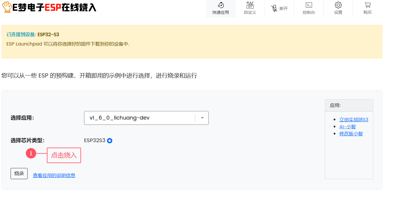Viewport: 398px width, 200px height.
Task: Click the disconnected USB icon next to 断开
Action: pyautogui.click(x=275, y=8)
